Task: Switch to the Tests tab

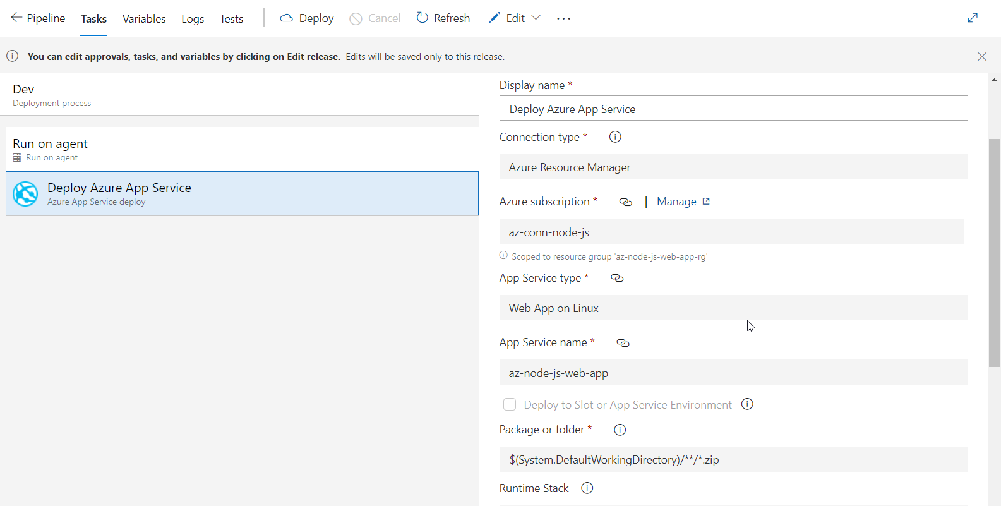Action: pyautogui.click(x=231, y=19)
